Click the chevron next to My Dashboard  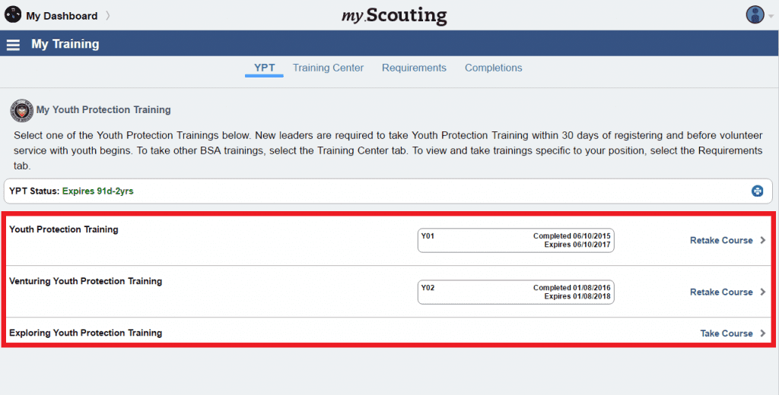click(x=108, y=16)
